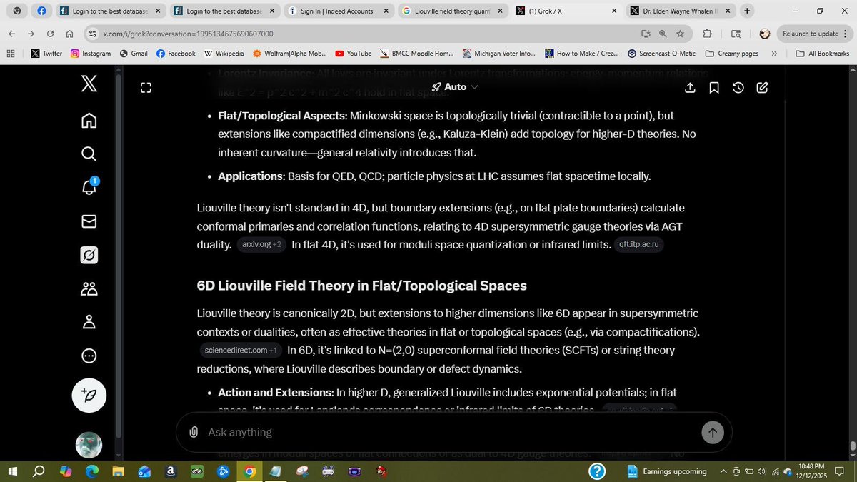Open Notifications bell with one badge
Viewport: 857px width, 482px height.
(x=89, y=187)
